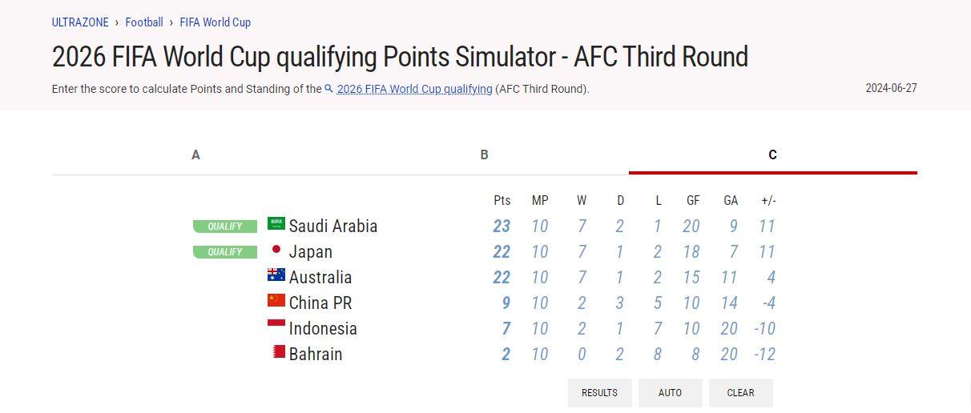This screenshot has height=413, width=971.
Task: Select the Group C tab
Action: coord(772,155)
